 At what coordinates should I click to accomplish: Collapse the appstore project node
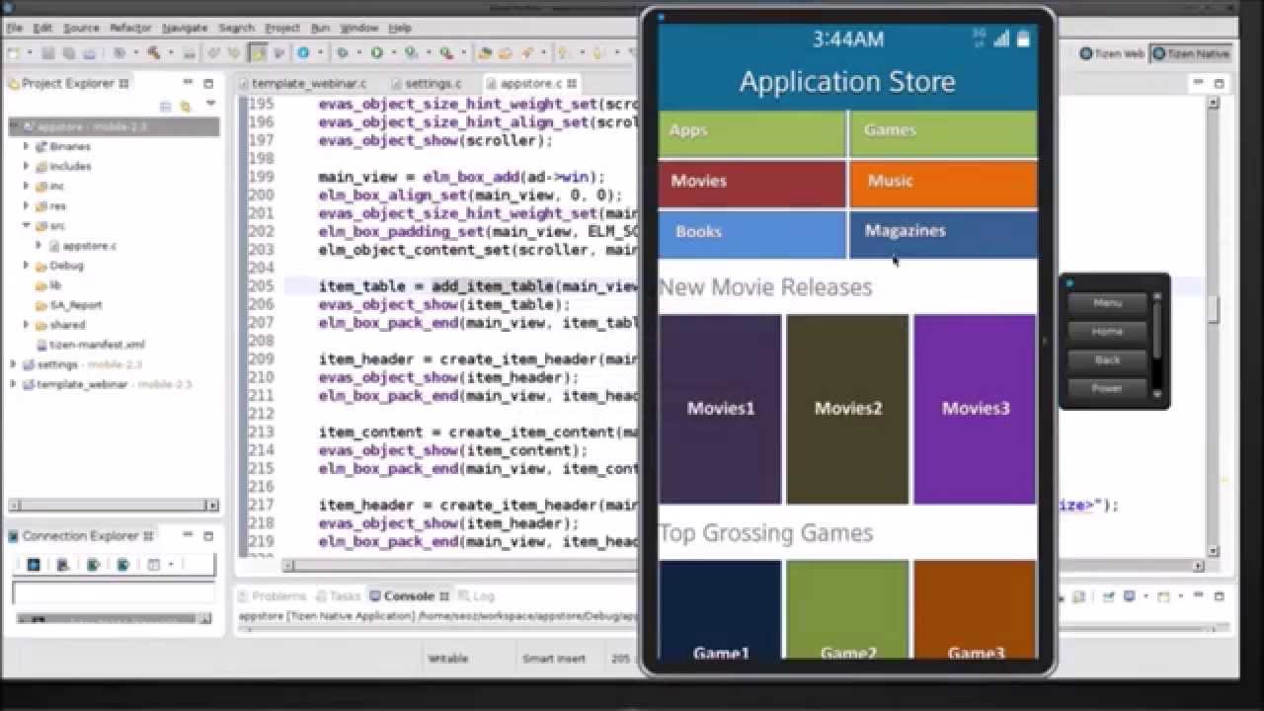point(14,126)
